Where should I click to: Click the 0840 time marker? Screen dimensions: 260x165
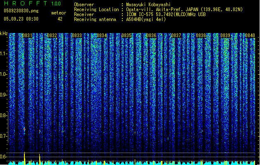pyautogui.click(x=250, y=35)
